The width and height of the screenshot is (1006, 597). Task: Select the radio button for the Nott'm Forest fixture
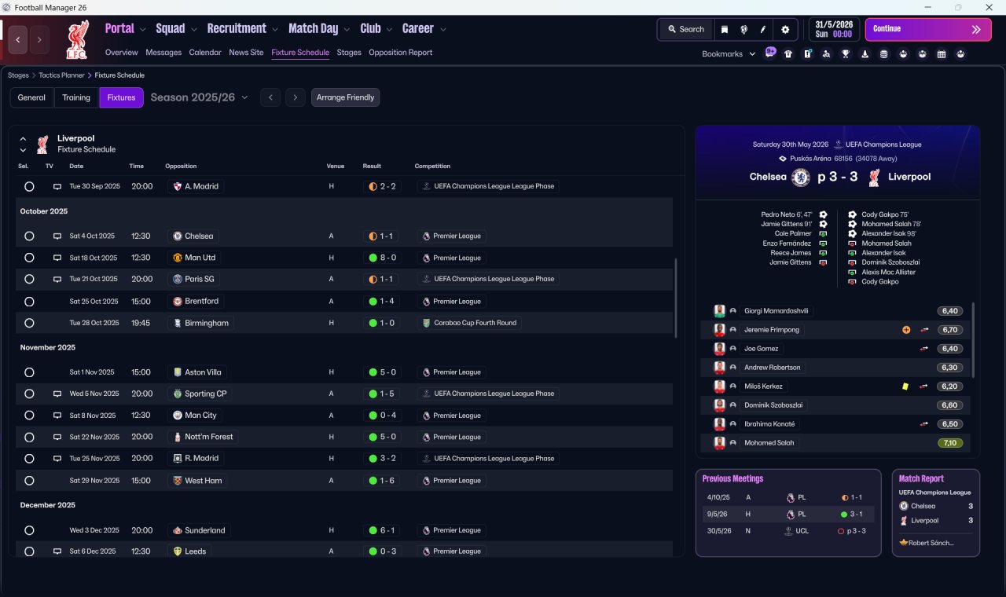(x=29, y=437)
